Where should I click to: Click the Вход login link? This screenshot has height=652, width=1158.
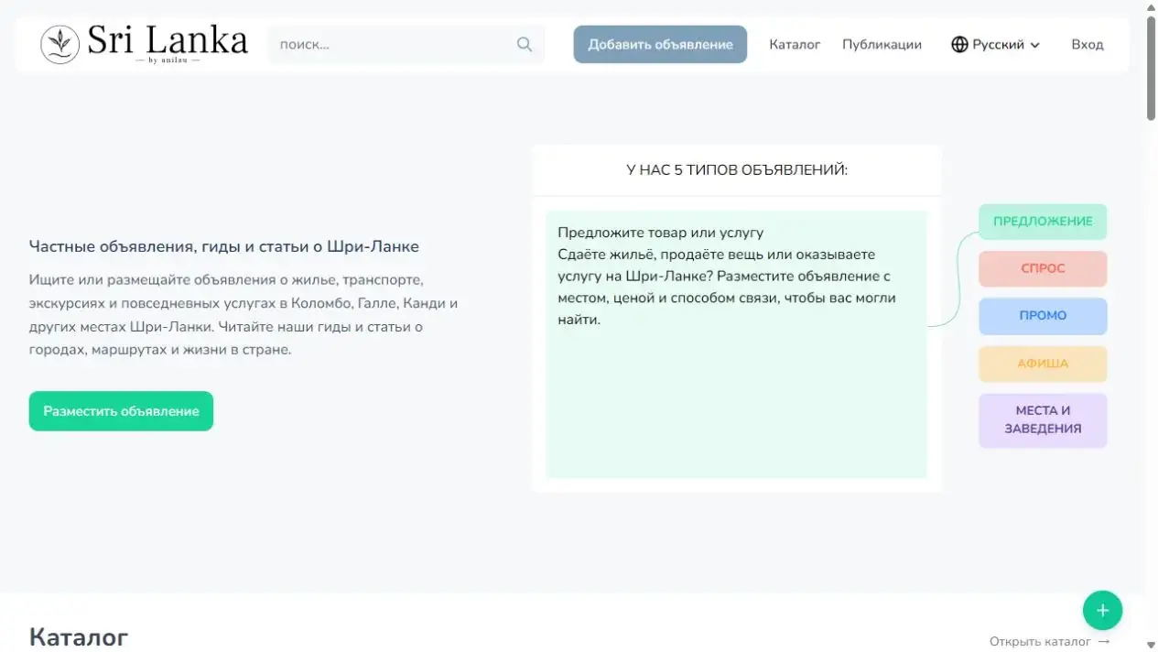pyautogui.click(x=1088, y=44)
